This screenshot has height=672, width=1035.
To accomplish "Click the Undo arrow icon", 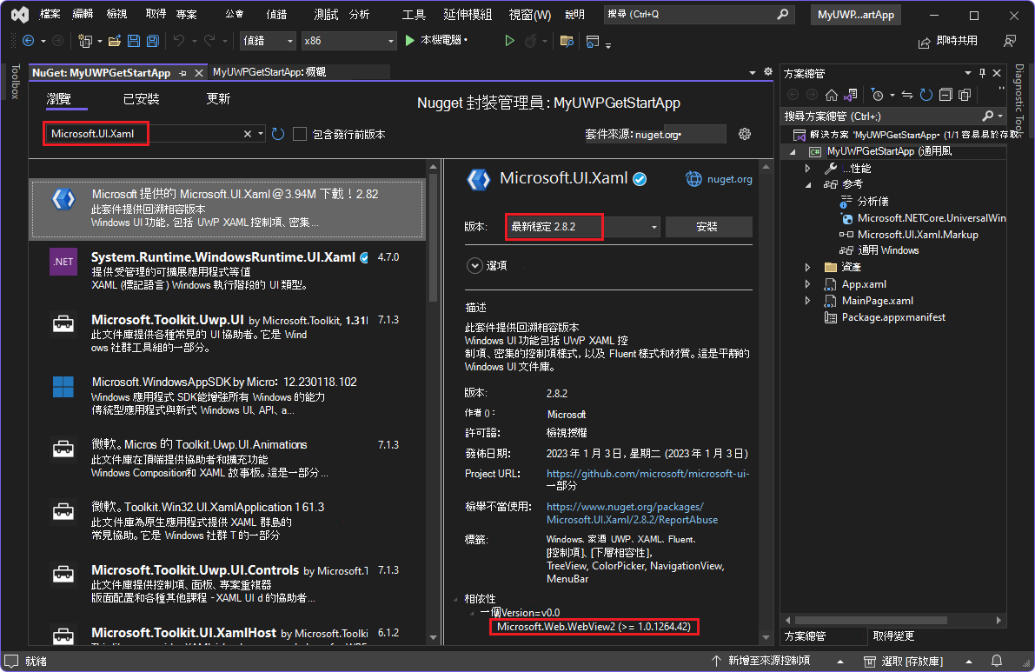I will tap(179, 41).
